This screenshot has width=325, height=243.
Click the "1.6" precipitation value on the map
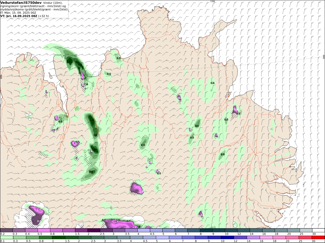tap(69, 62)
